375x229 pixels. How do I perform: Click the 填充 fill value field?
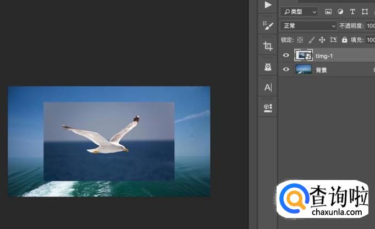[371, 40]
